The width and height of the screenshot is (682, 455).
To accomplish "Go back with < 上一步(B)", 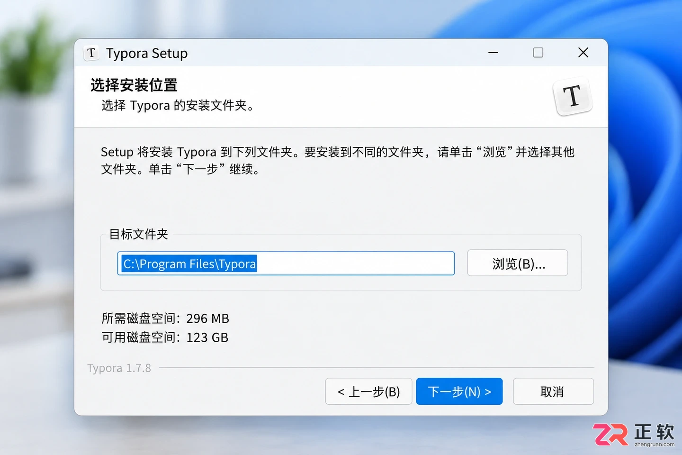I will pyautogui.click(x=368, y=391).
